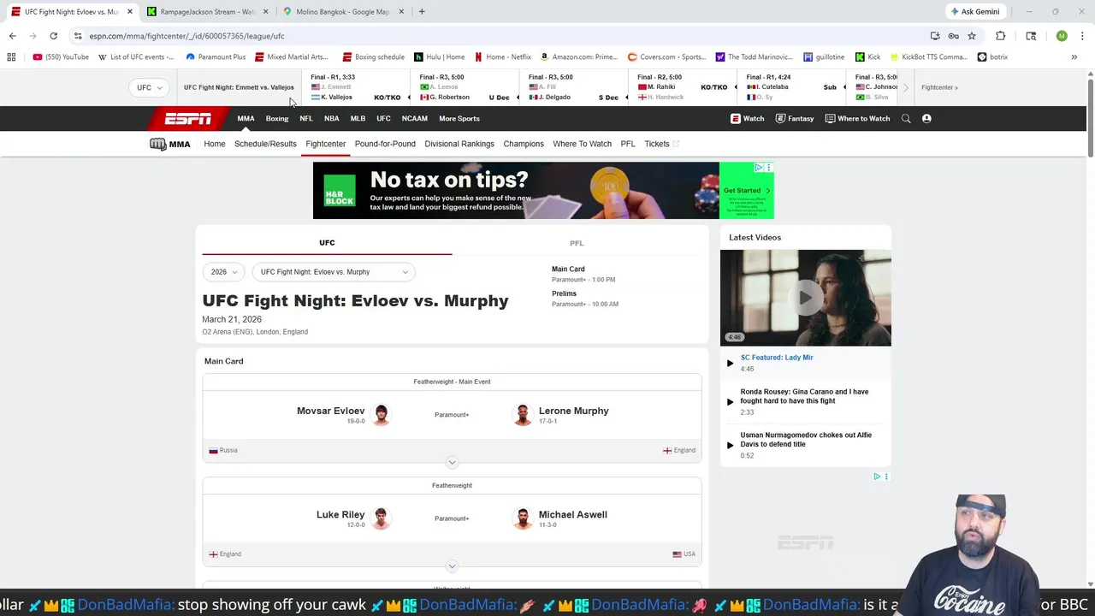Image resolution: width=1095 pixels, height=616 pixels.
Task: Open YouTube bookmark
Action: point(61,57)
